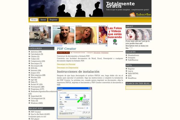Open the mp3 (4) category
Screen dimensions: 180x120
pos(34,80)
